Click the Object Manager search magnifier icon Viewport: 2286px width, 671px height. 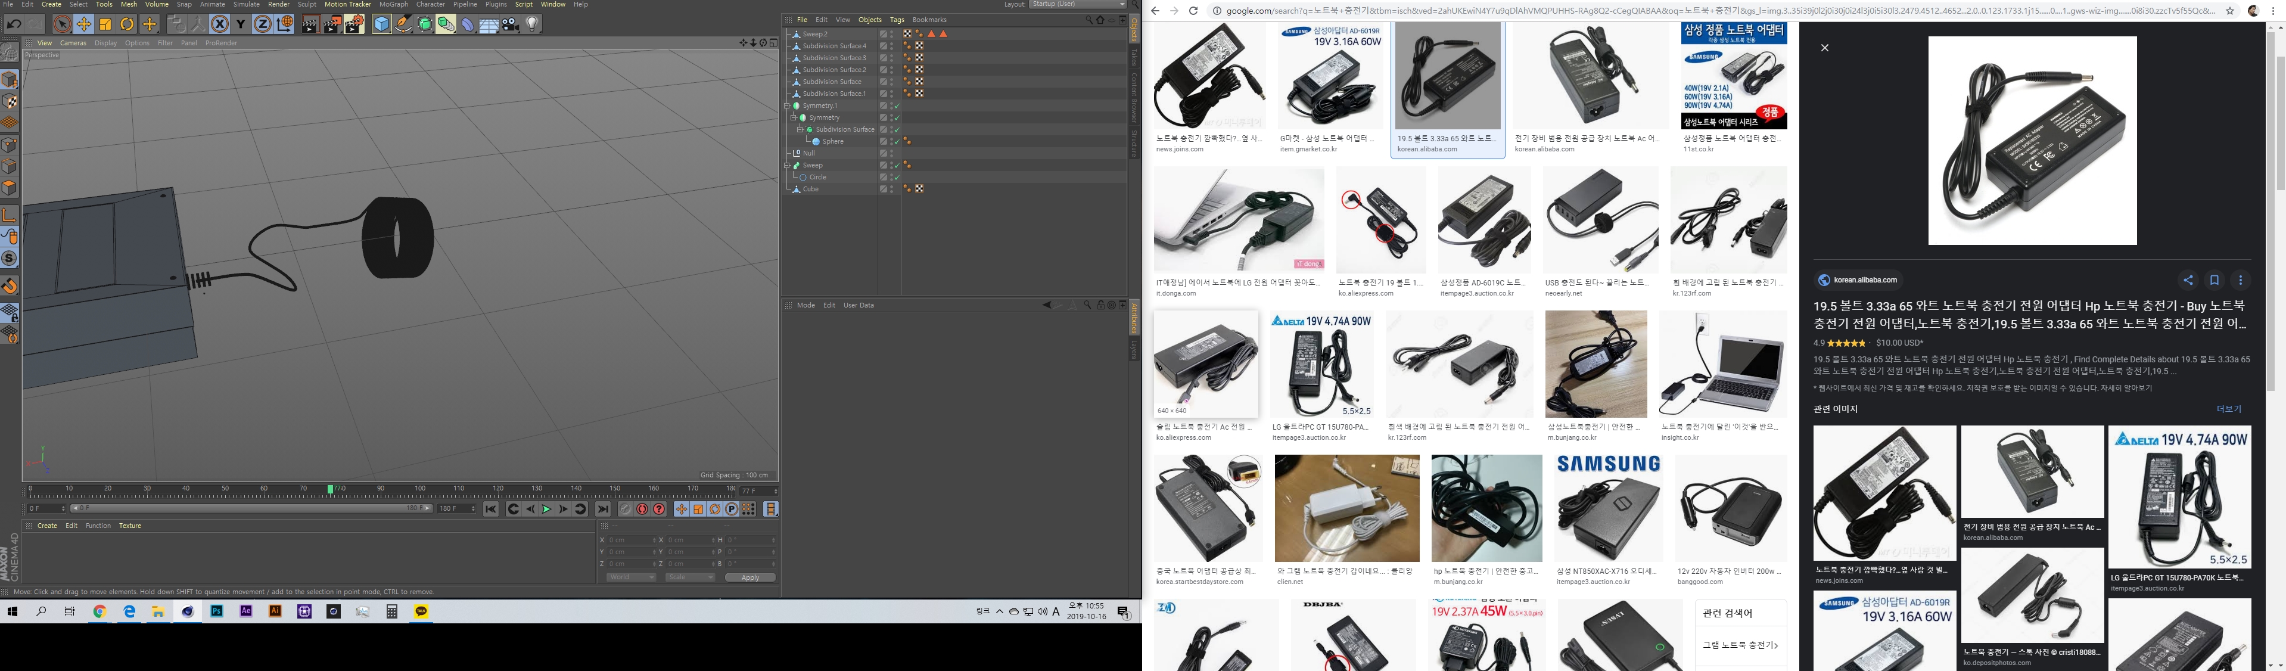tap(1089, 20)
